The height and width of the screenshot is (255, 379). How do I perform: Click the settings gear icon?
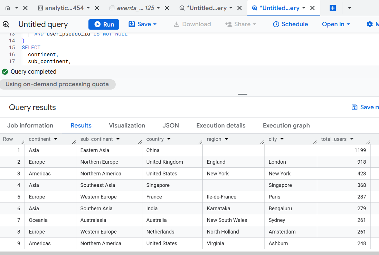click(370, 24)
